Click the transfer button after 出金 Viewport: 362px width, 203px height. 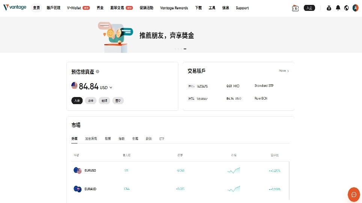[104, 101]
